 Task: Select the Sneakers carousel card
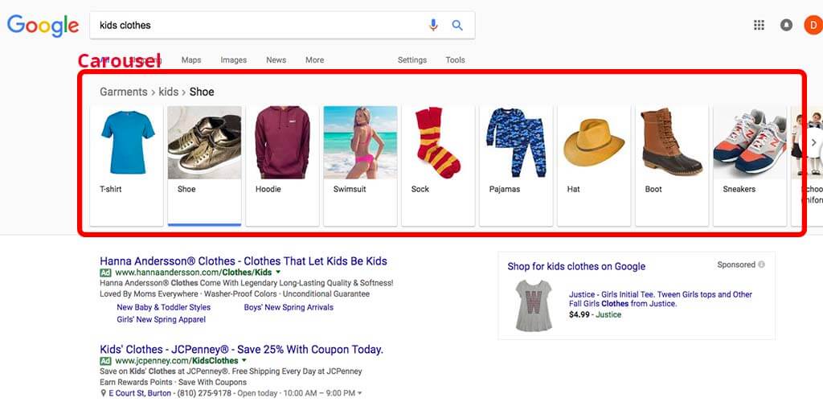coord(750,166)
